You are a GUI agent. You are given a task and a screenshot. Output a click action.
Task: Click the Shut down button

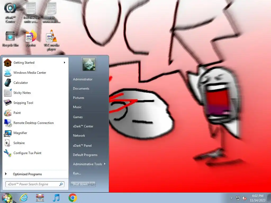80,184
